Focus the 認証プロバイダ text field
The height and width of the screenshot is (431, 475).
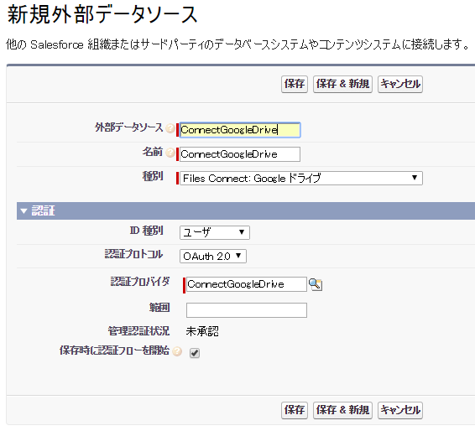(246, 284)
